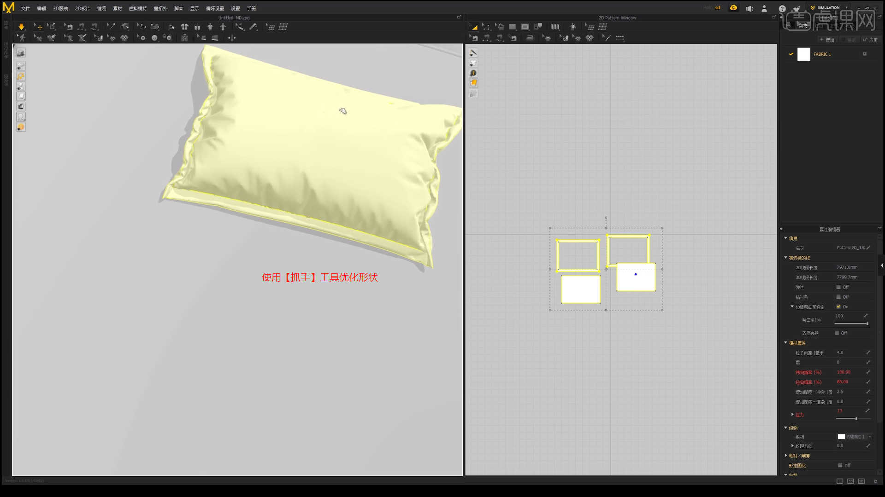The width and height of the screenshot is (885, 497).
Task: Click the help question mark icon
Action: (782, 8)
